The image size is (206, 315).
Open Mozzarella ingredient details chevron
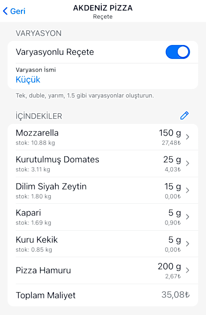click(188, 137)
